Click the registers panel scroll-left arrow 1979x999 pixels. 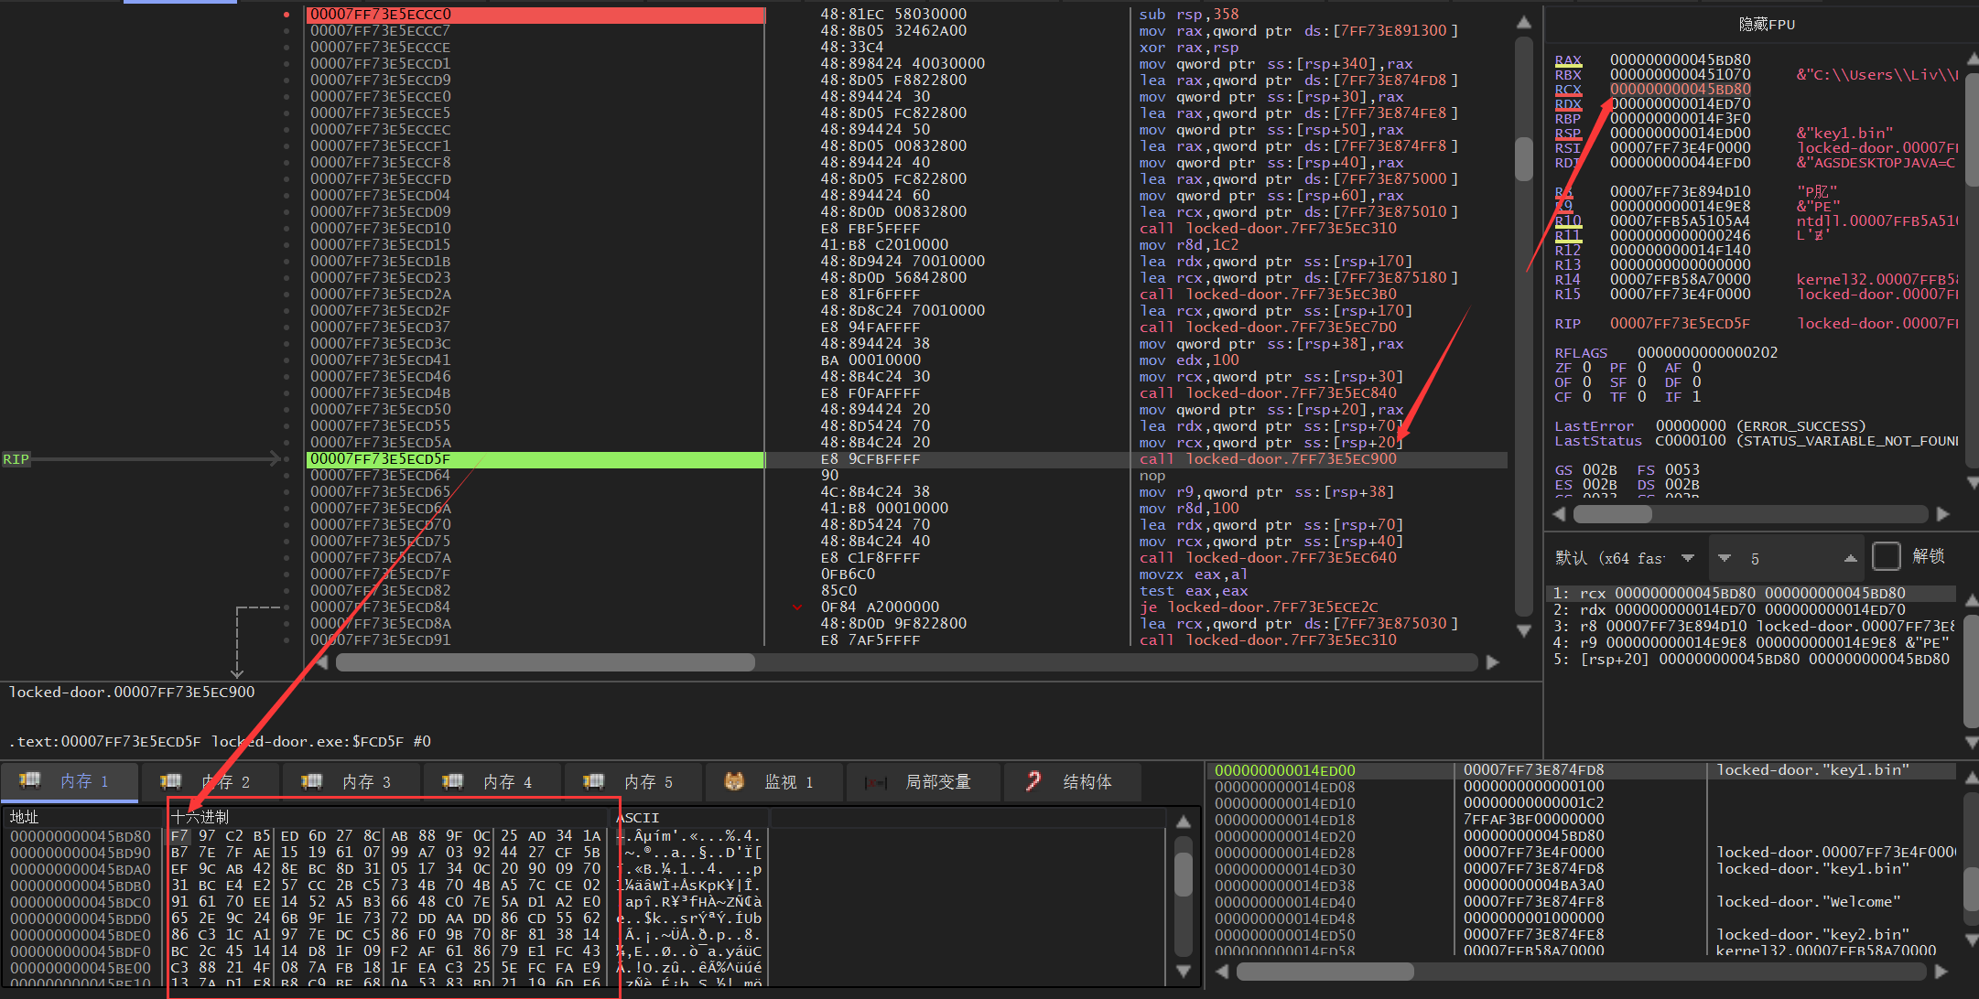pos(1560,514)
